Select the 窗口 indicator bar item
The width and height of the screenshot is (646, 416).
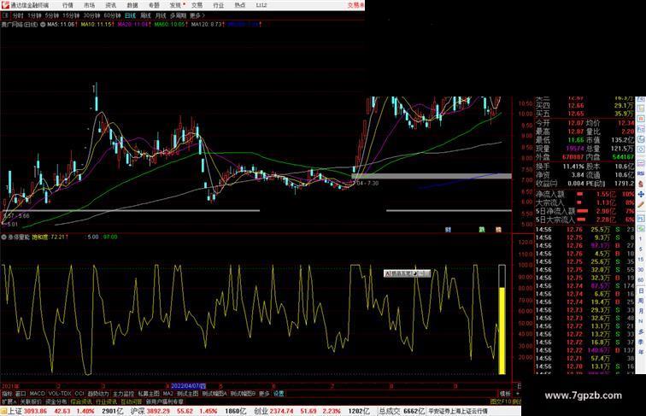coord(21,394)
